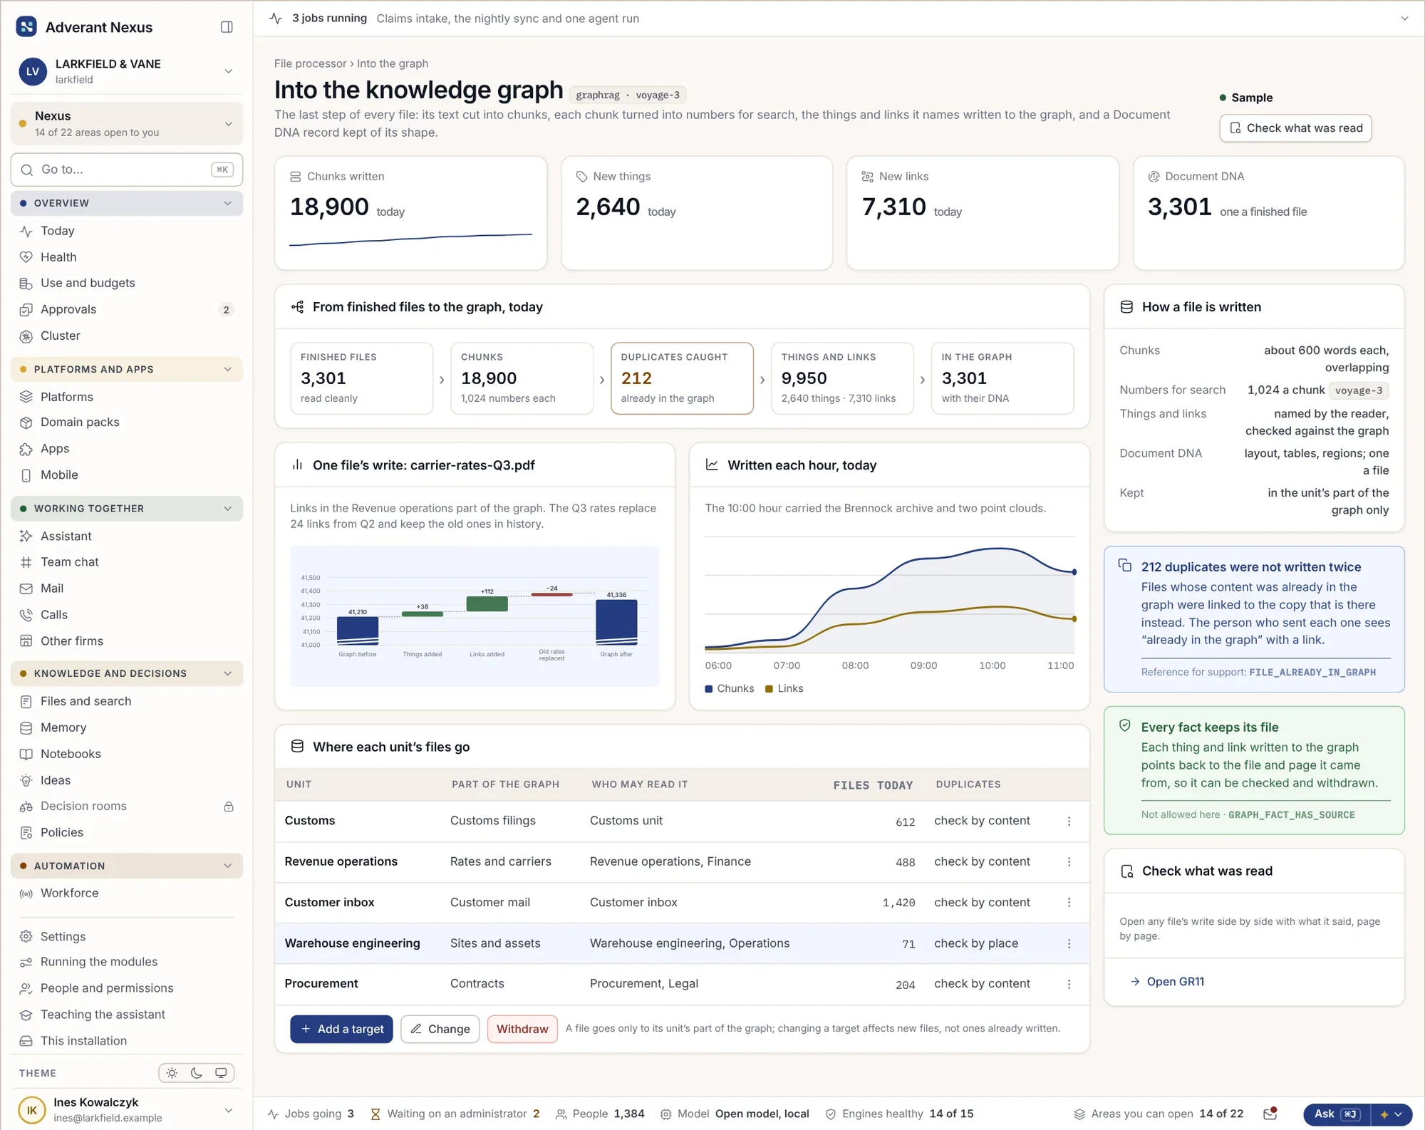Open Files and search
Viewport: 1425px width, 1130px height.
(x=127, y=701)
